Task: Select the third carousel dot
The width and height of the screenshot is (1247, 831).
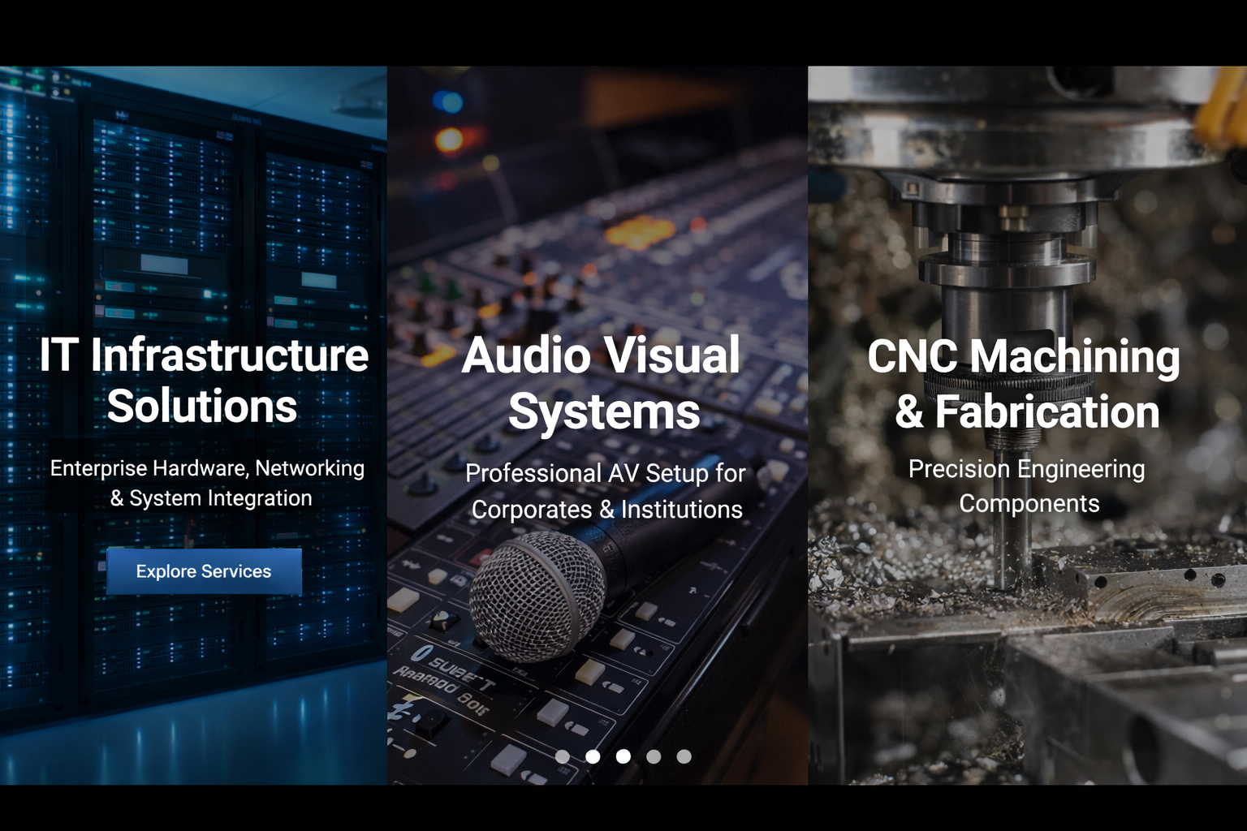Action: [623, 756]
